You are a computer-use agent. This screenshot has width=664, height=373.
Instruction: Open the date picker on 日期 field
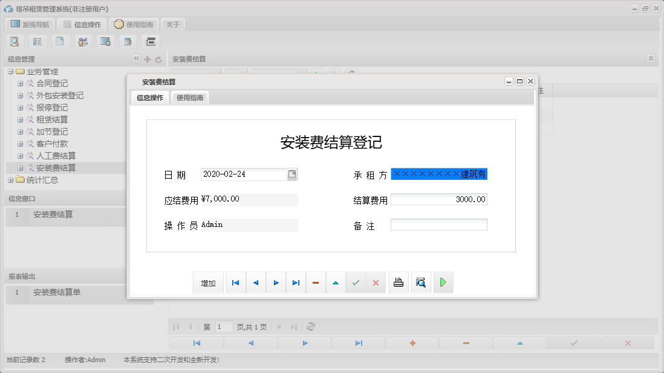click(x=293, y=174)
